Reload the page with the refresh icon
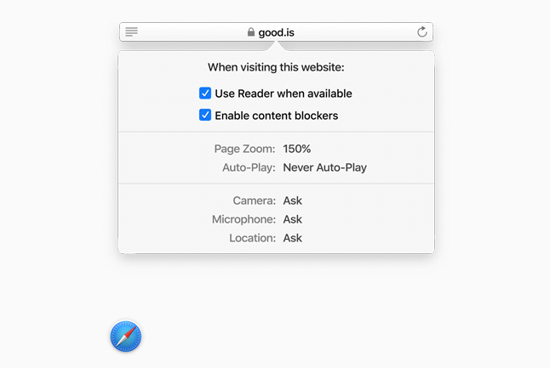The height and width of the screenshot is (368, 550). pyautogui.click(x=422, y=31)
